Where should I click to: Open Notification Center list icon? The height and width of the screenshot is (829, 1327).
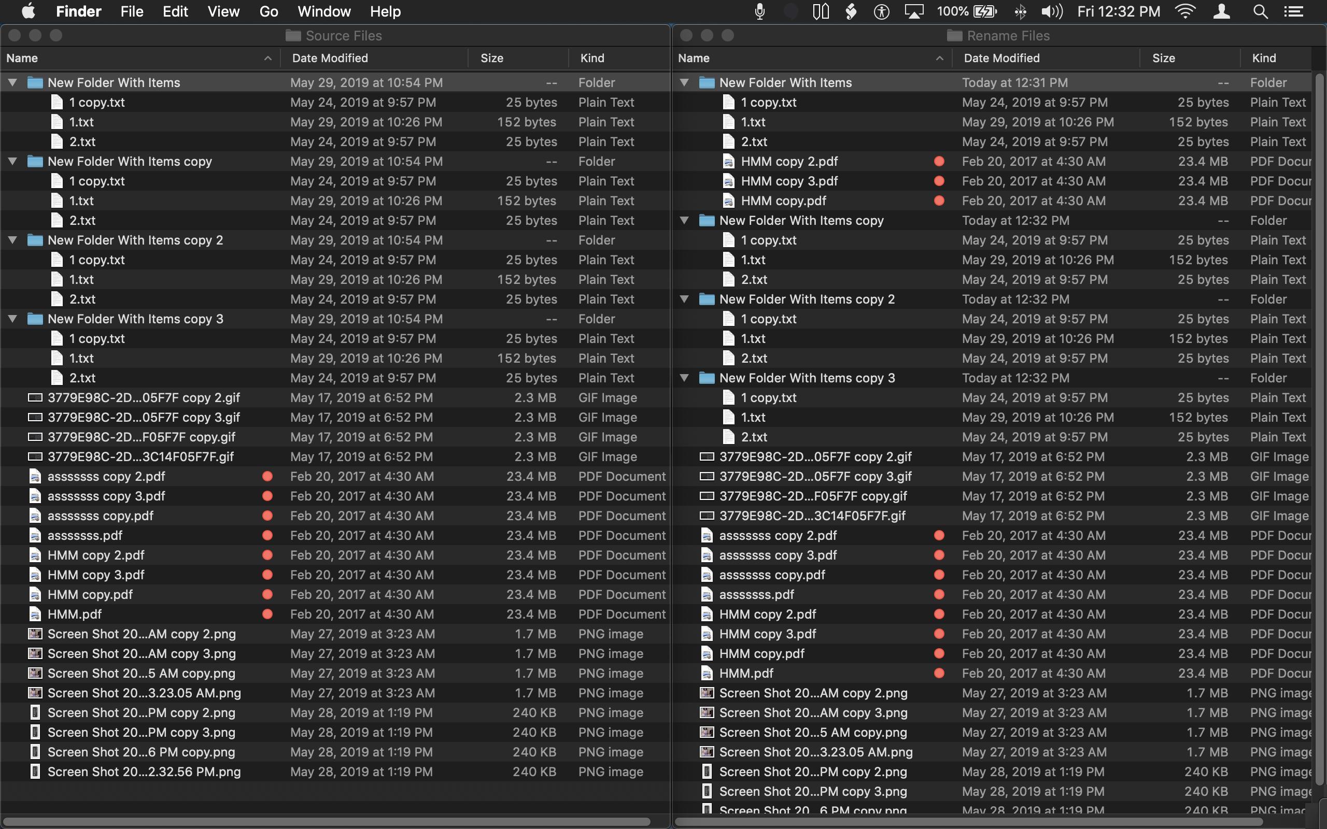[x=1293, y=11]
